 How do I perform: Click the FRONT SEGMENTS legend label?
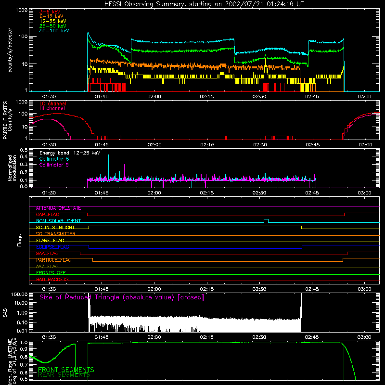click(x=66, y=370)
